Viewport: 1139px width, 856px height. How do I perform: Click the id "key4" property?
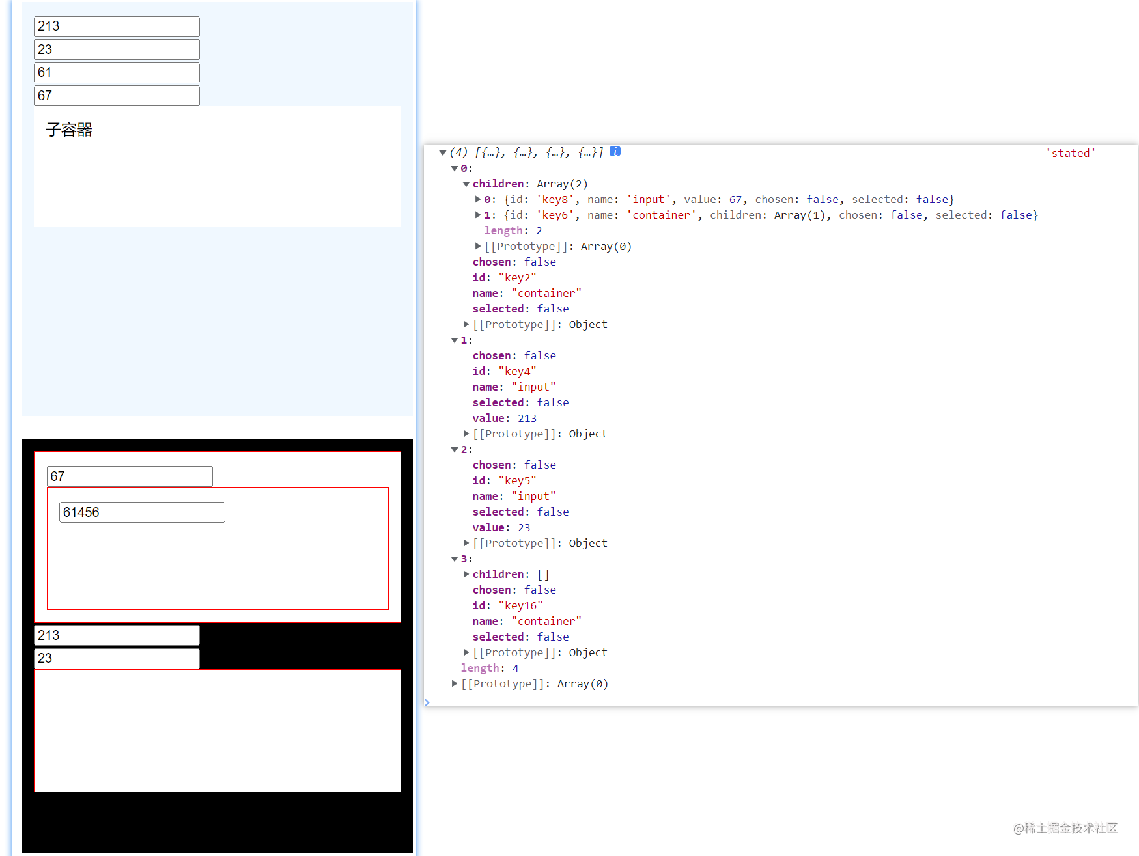pos(505,371)
